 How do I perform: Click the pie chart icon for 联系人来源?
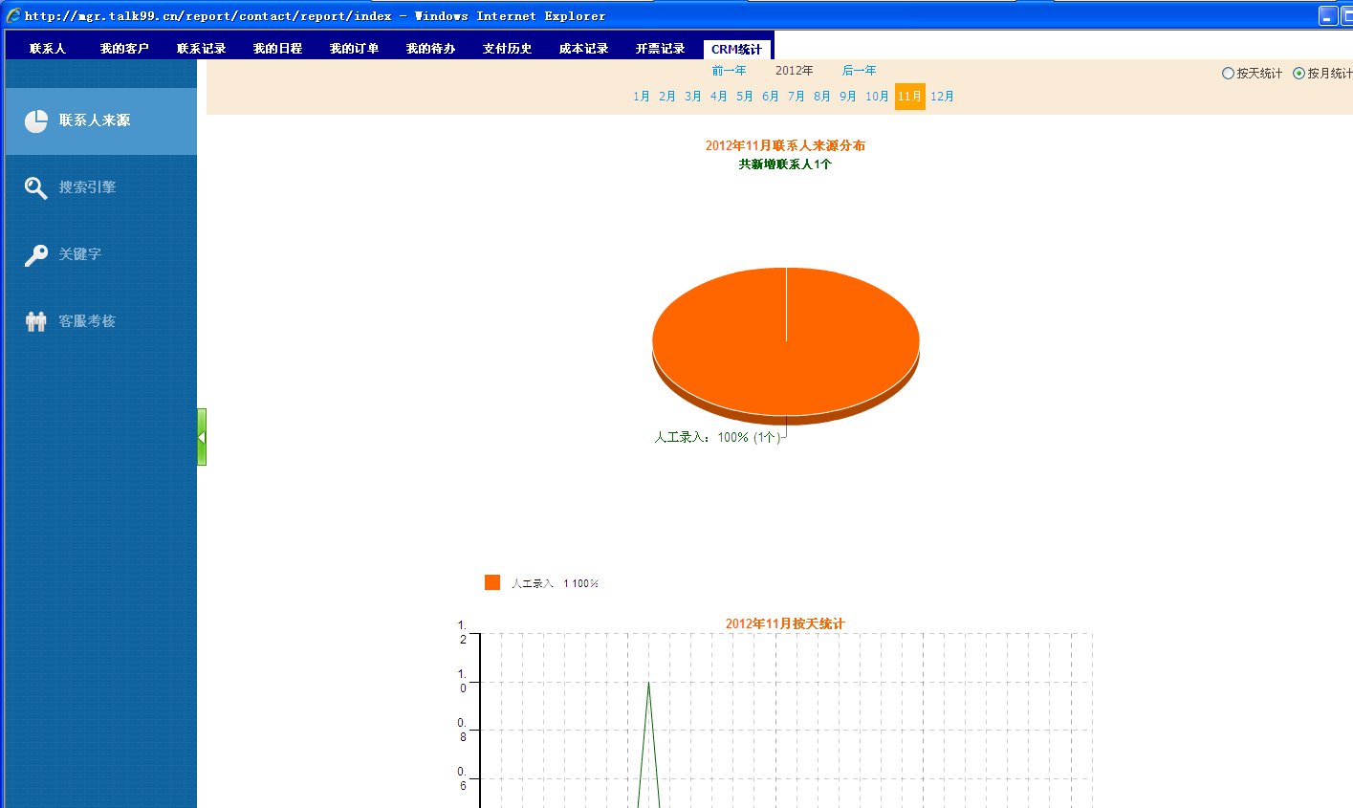[36, 121]
